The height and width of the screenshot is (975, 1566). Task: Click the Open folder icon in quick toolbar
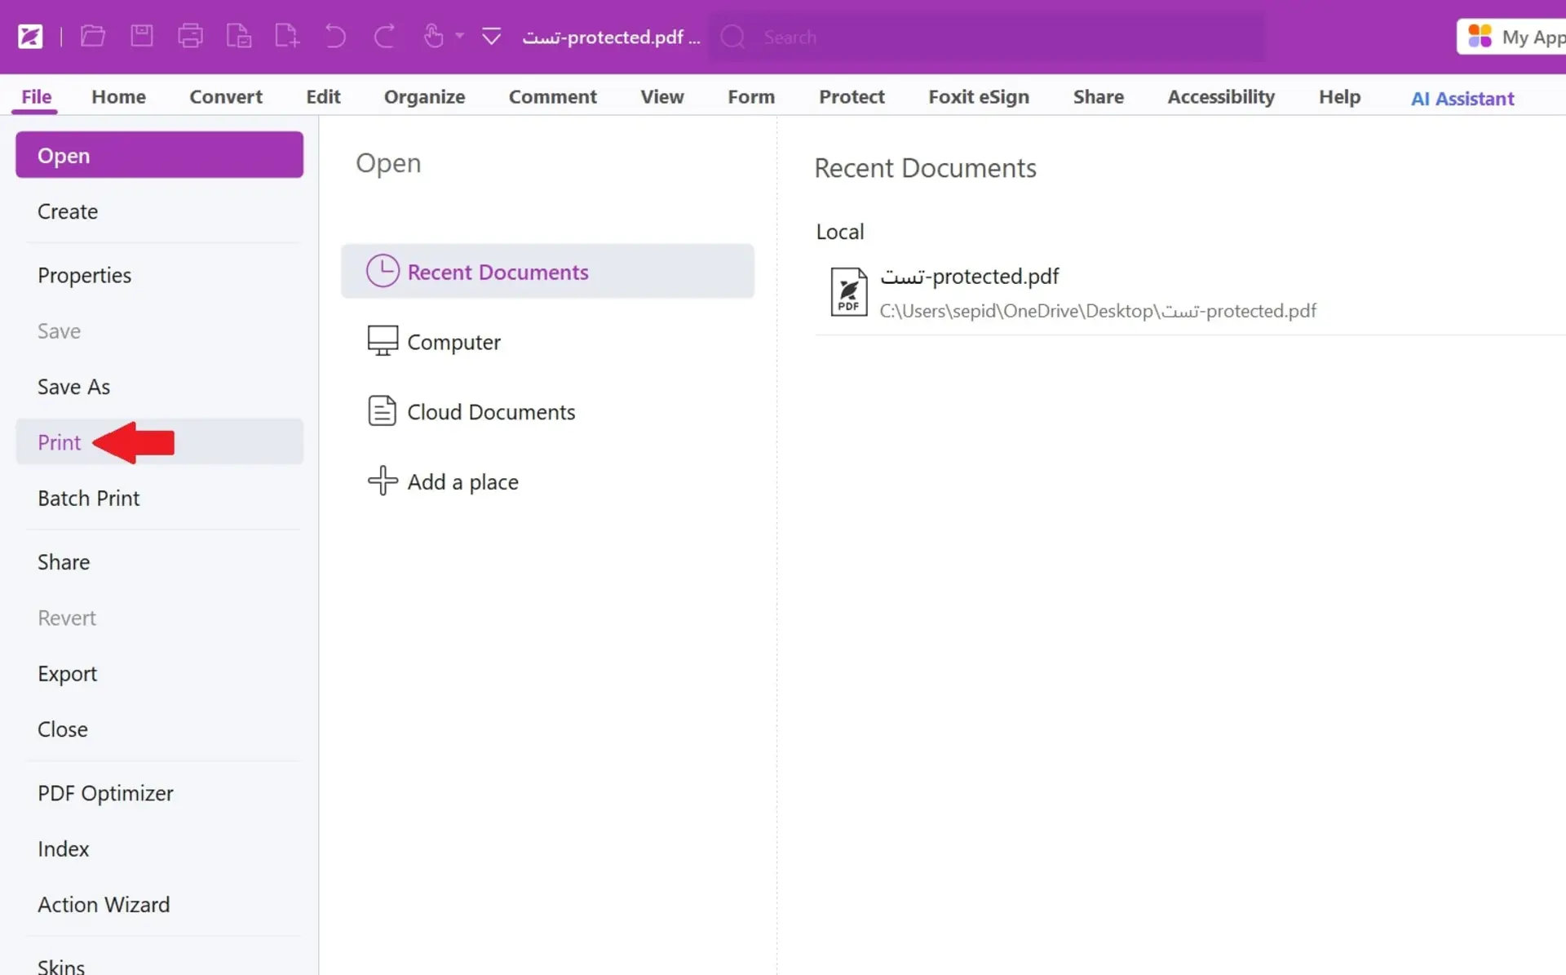[x=93, y=36]
